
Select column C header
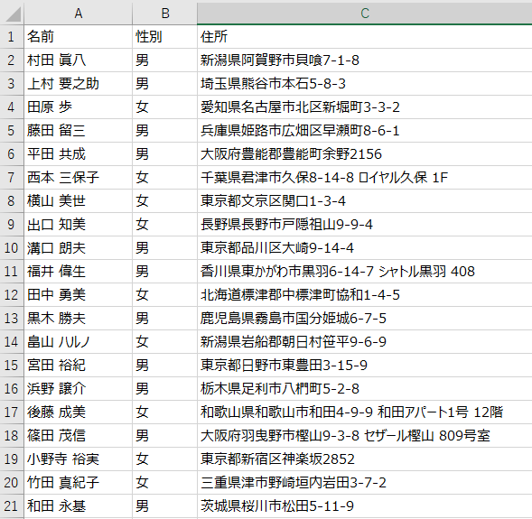tap(365, 14)
